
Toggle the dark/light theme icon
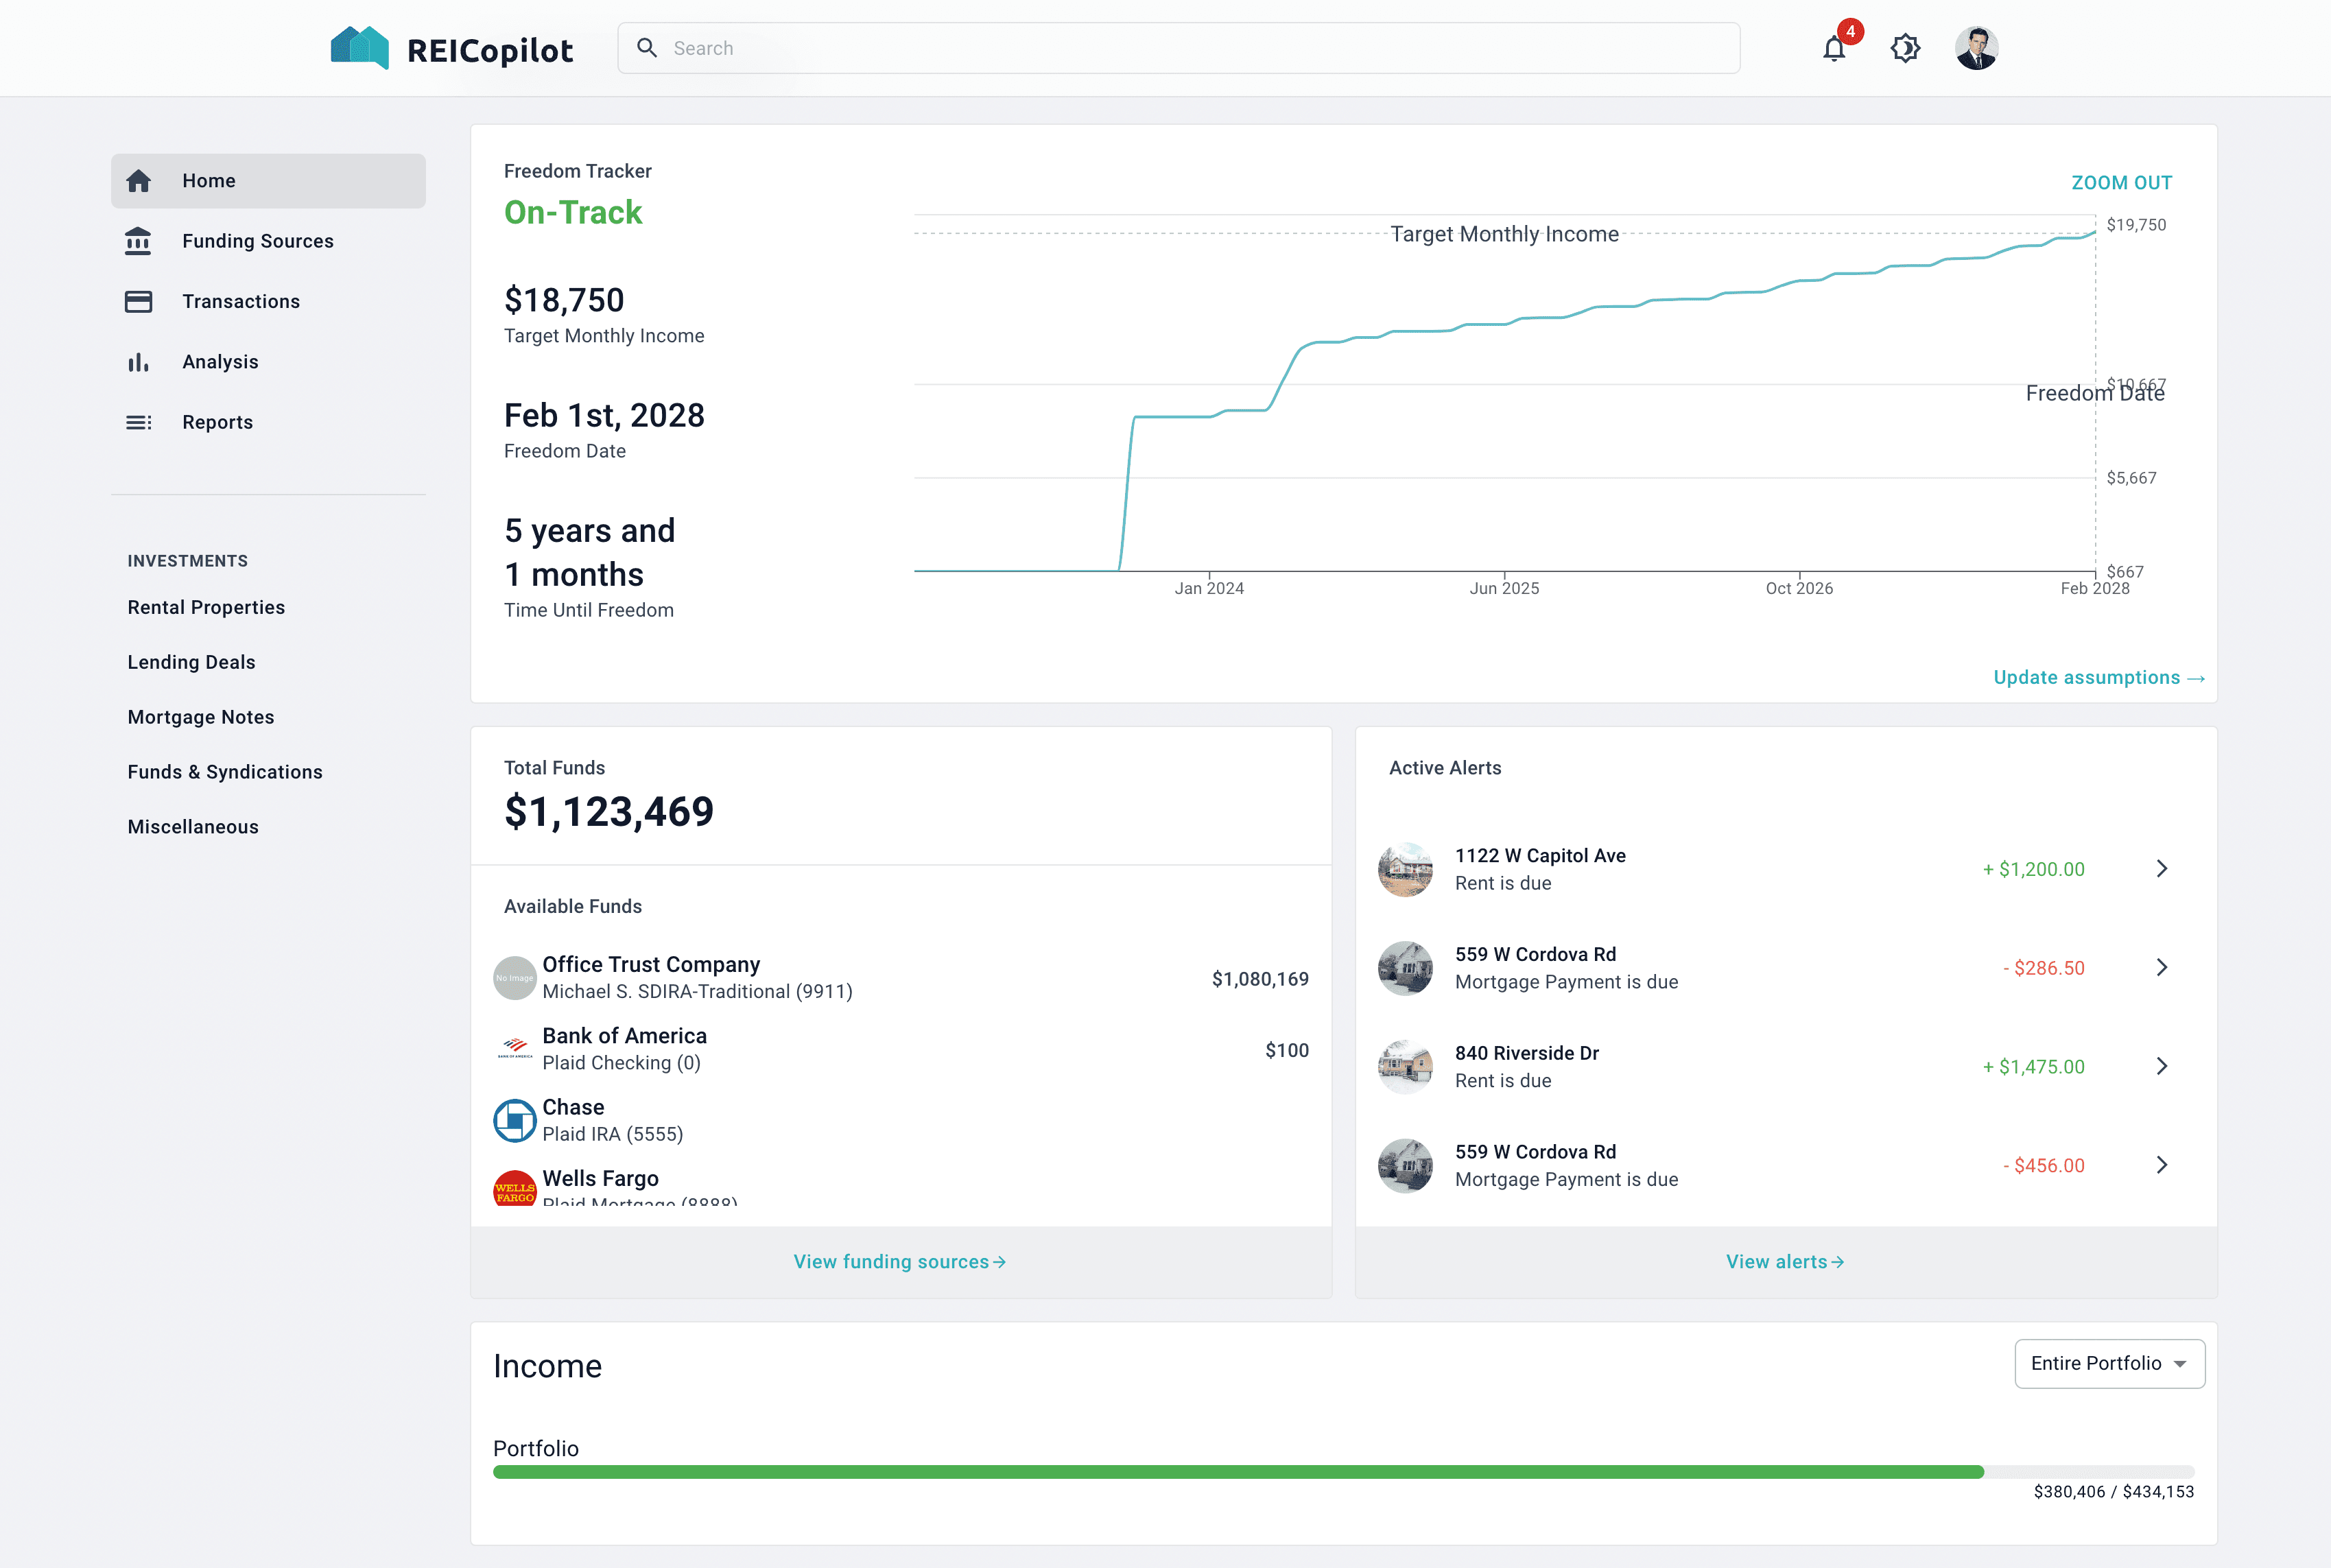click(x=1905, y=48)
